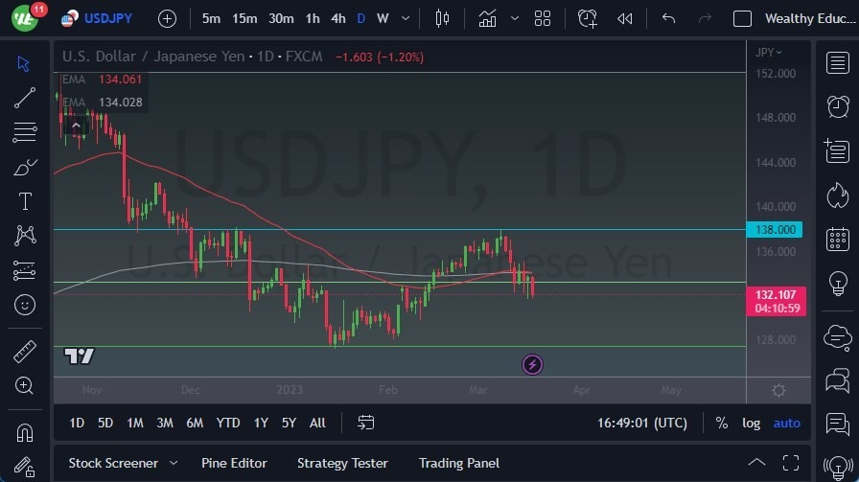Image resolution: width=859 pixels, height=482 pixels.
Task: Set the date range to YTD
Action: pyautogui.click(x=228, y=423)
